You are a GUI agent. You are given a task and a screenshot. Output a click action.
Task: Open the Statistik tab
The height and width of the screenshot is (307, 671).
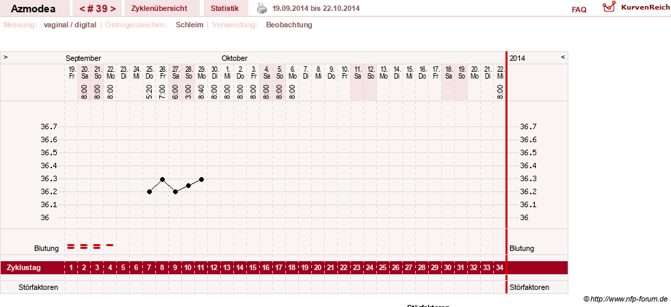tap(224, 8)
